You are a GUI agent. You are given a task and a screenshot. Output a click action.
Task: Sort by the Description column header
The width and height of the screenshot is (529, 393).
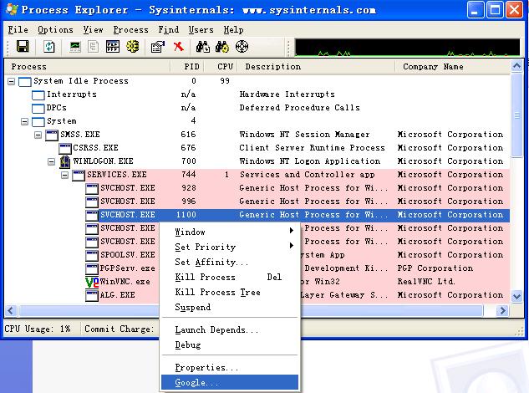coord(316,67)
